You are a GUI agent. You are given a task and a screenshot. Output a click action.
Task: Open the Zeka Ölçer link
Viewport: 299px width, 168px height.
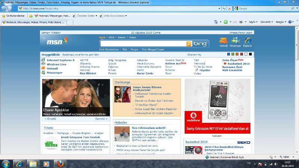pos(230,60)
